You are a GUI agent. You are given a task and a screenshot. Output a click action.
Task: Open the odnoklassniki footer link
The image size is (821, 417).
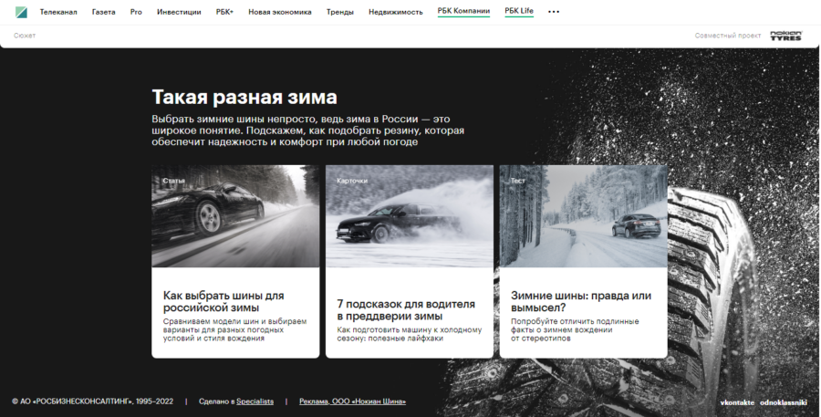(784, 402)
